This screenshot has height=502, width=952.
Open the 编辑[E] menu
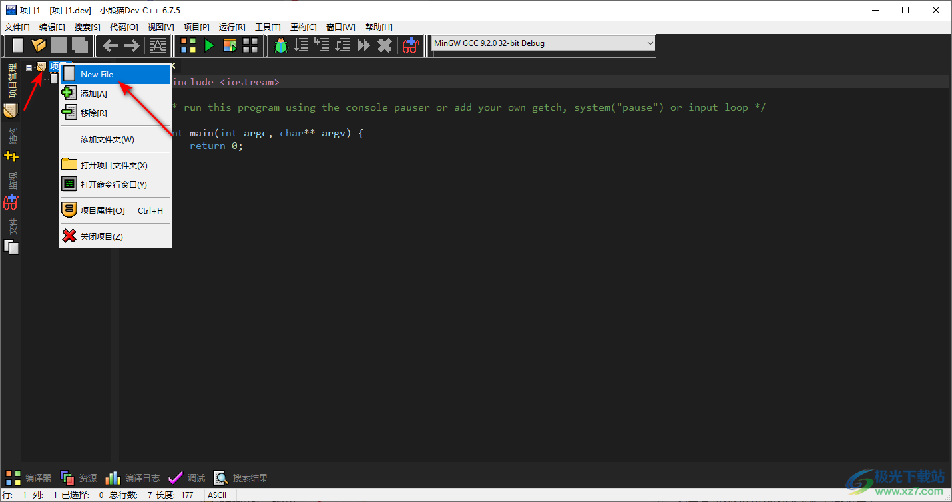coord(52,27)
